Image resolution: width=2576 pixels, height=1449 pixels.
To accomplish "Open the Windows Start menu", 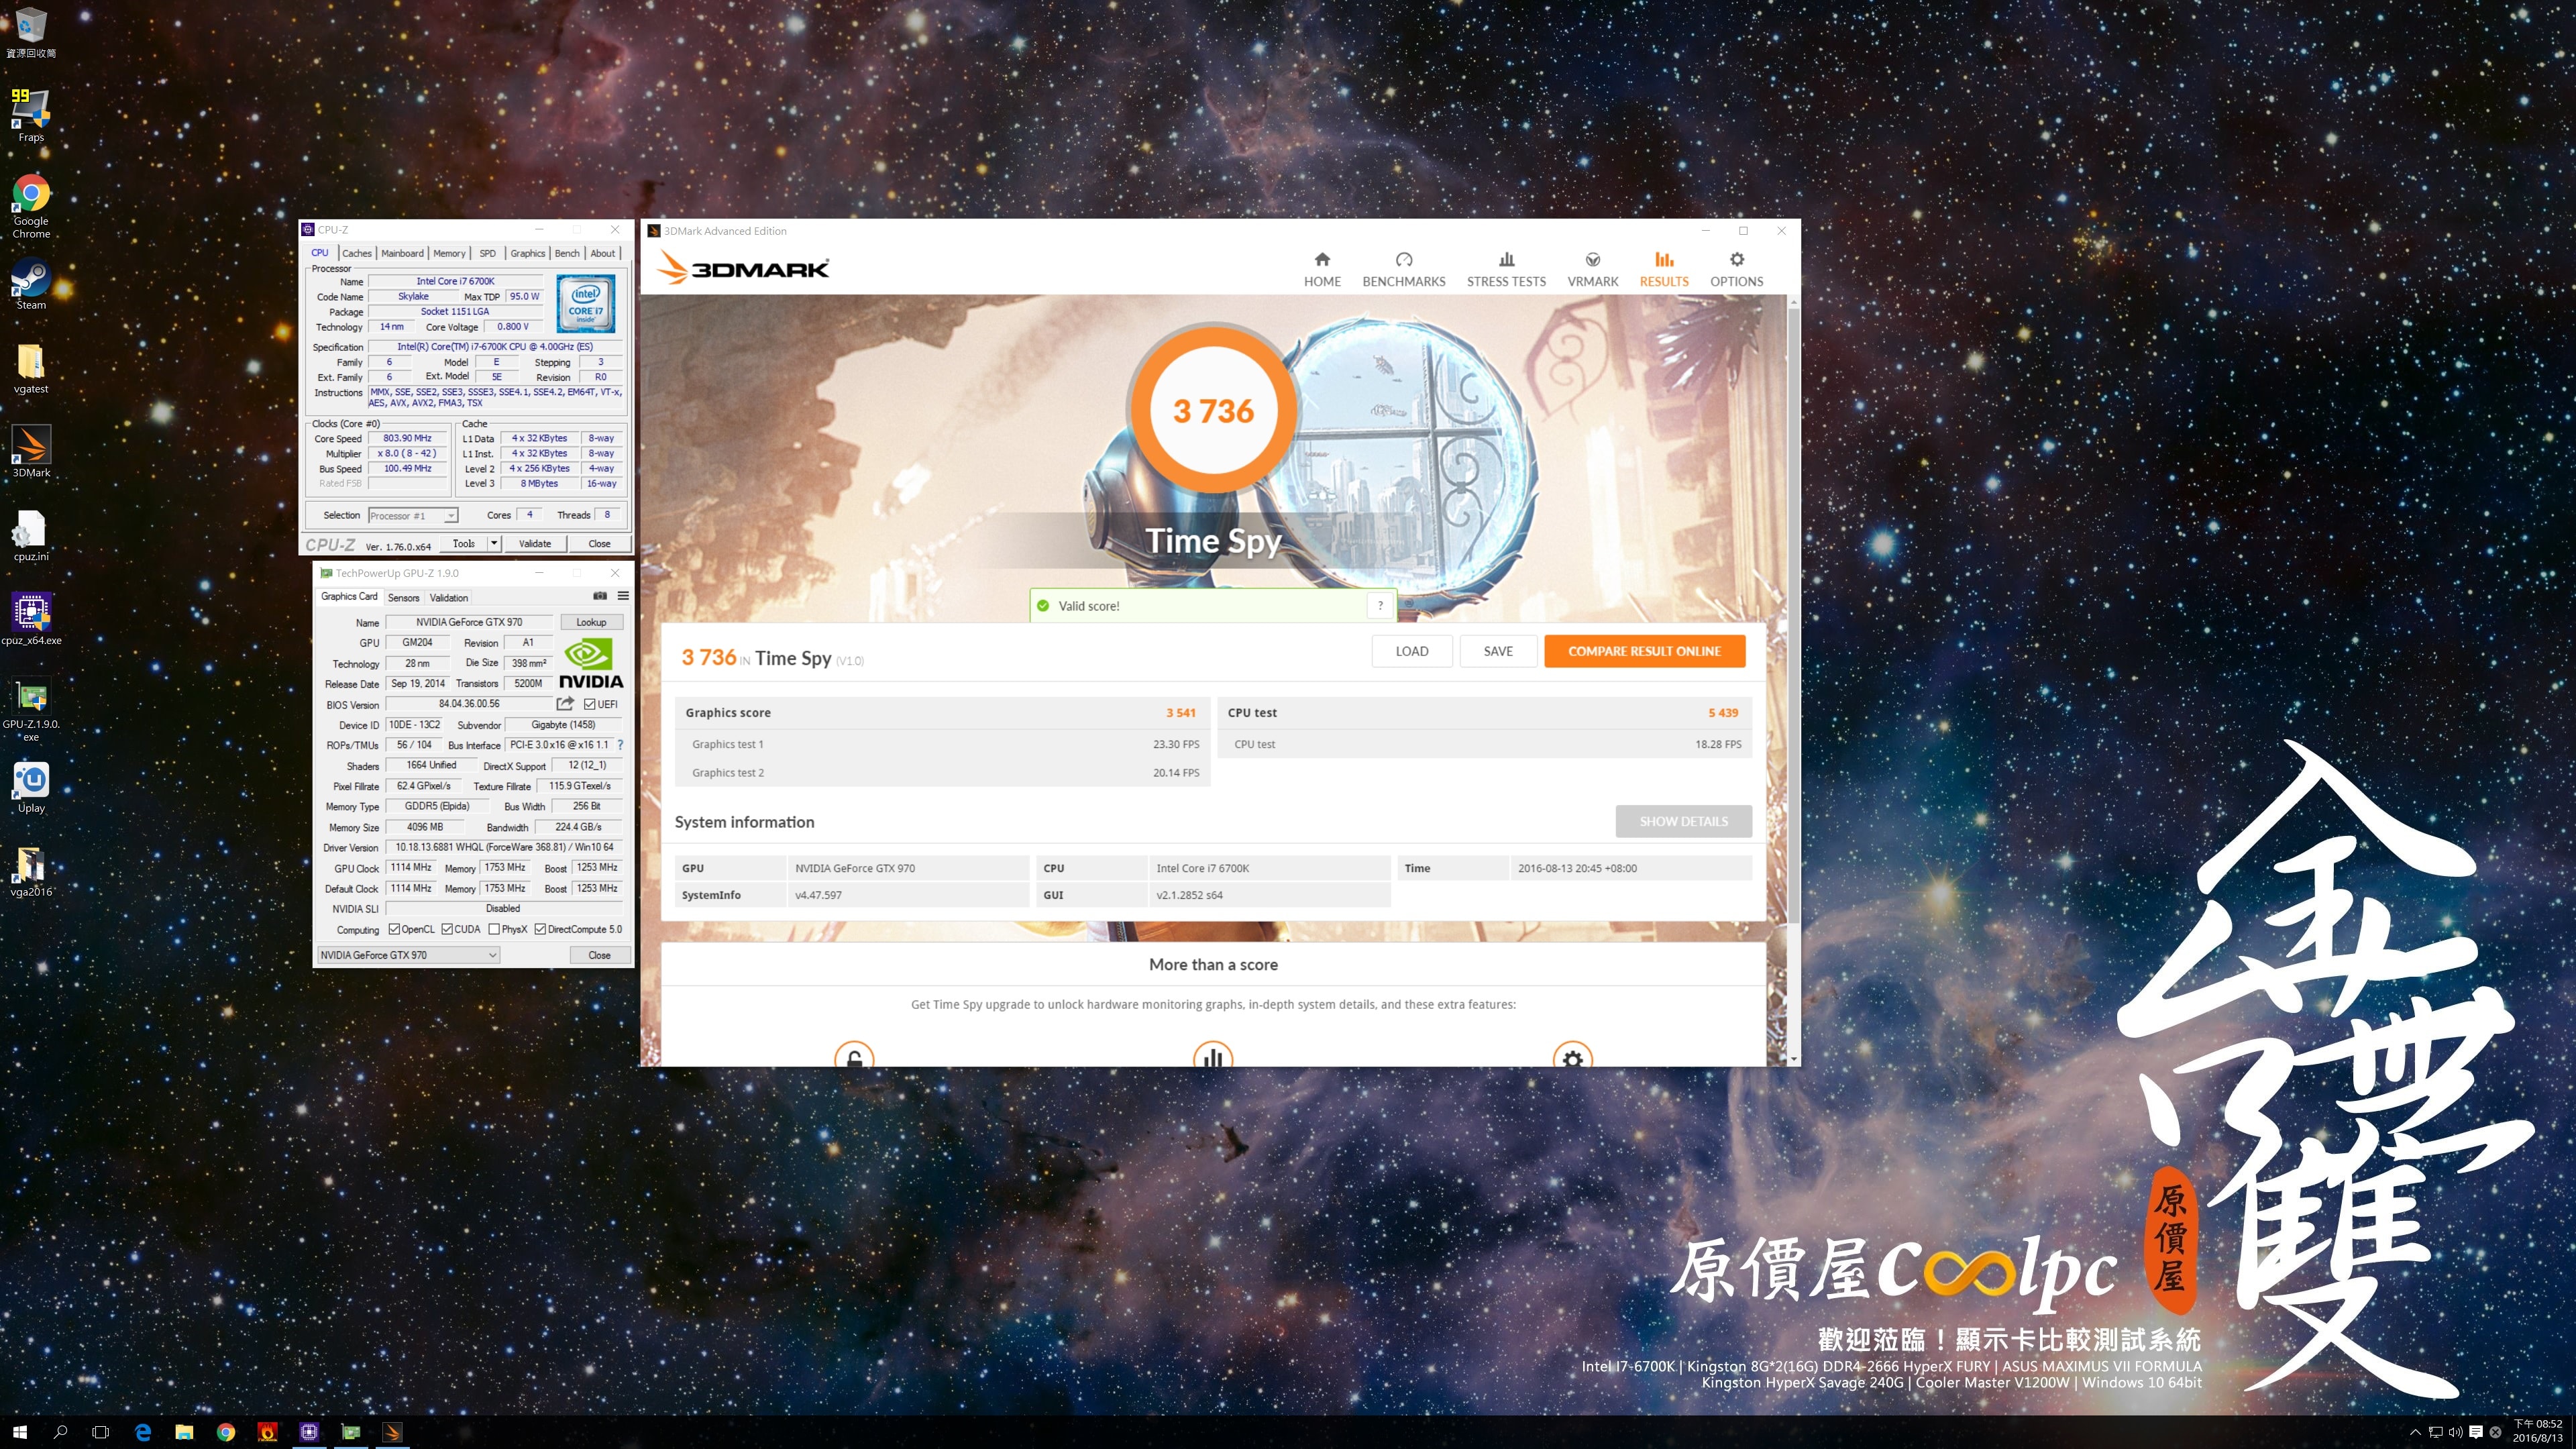I will point(20,1432).
